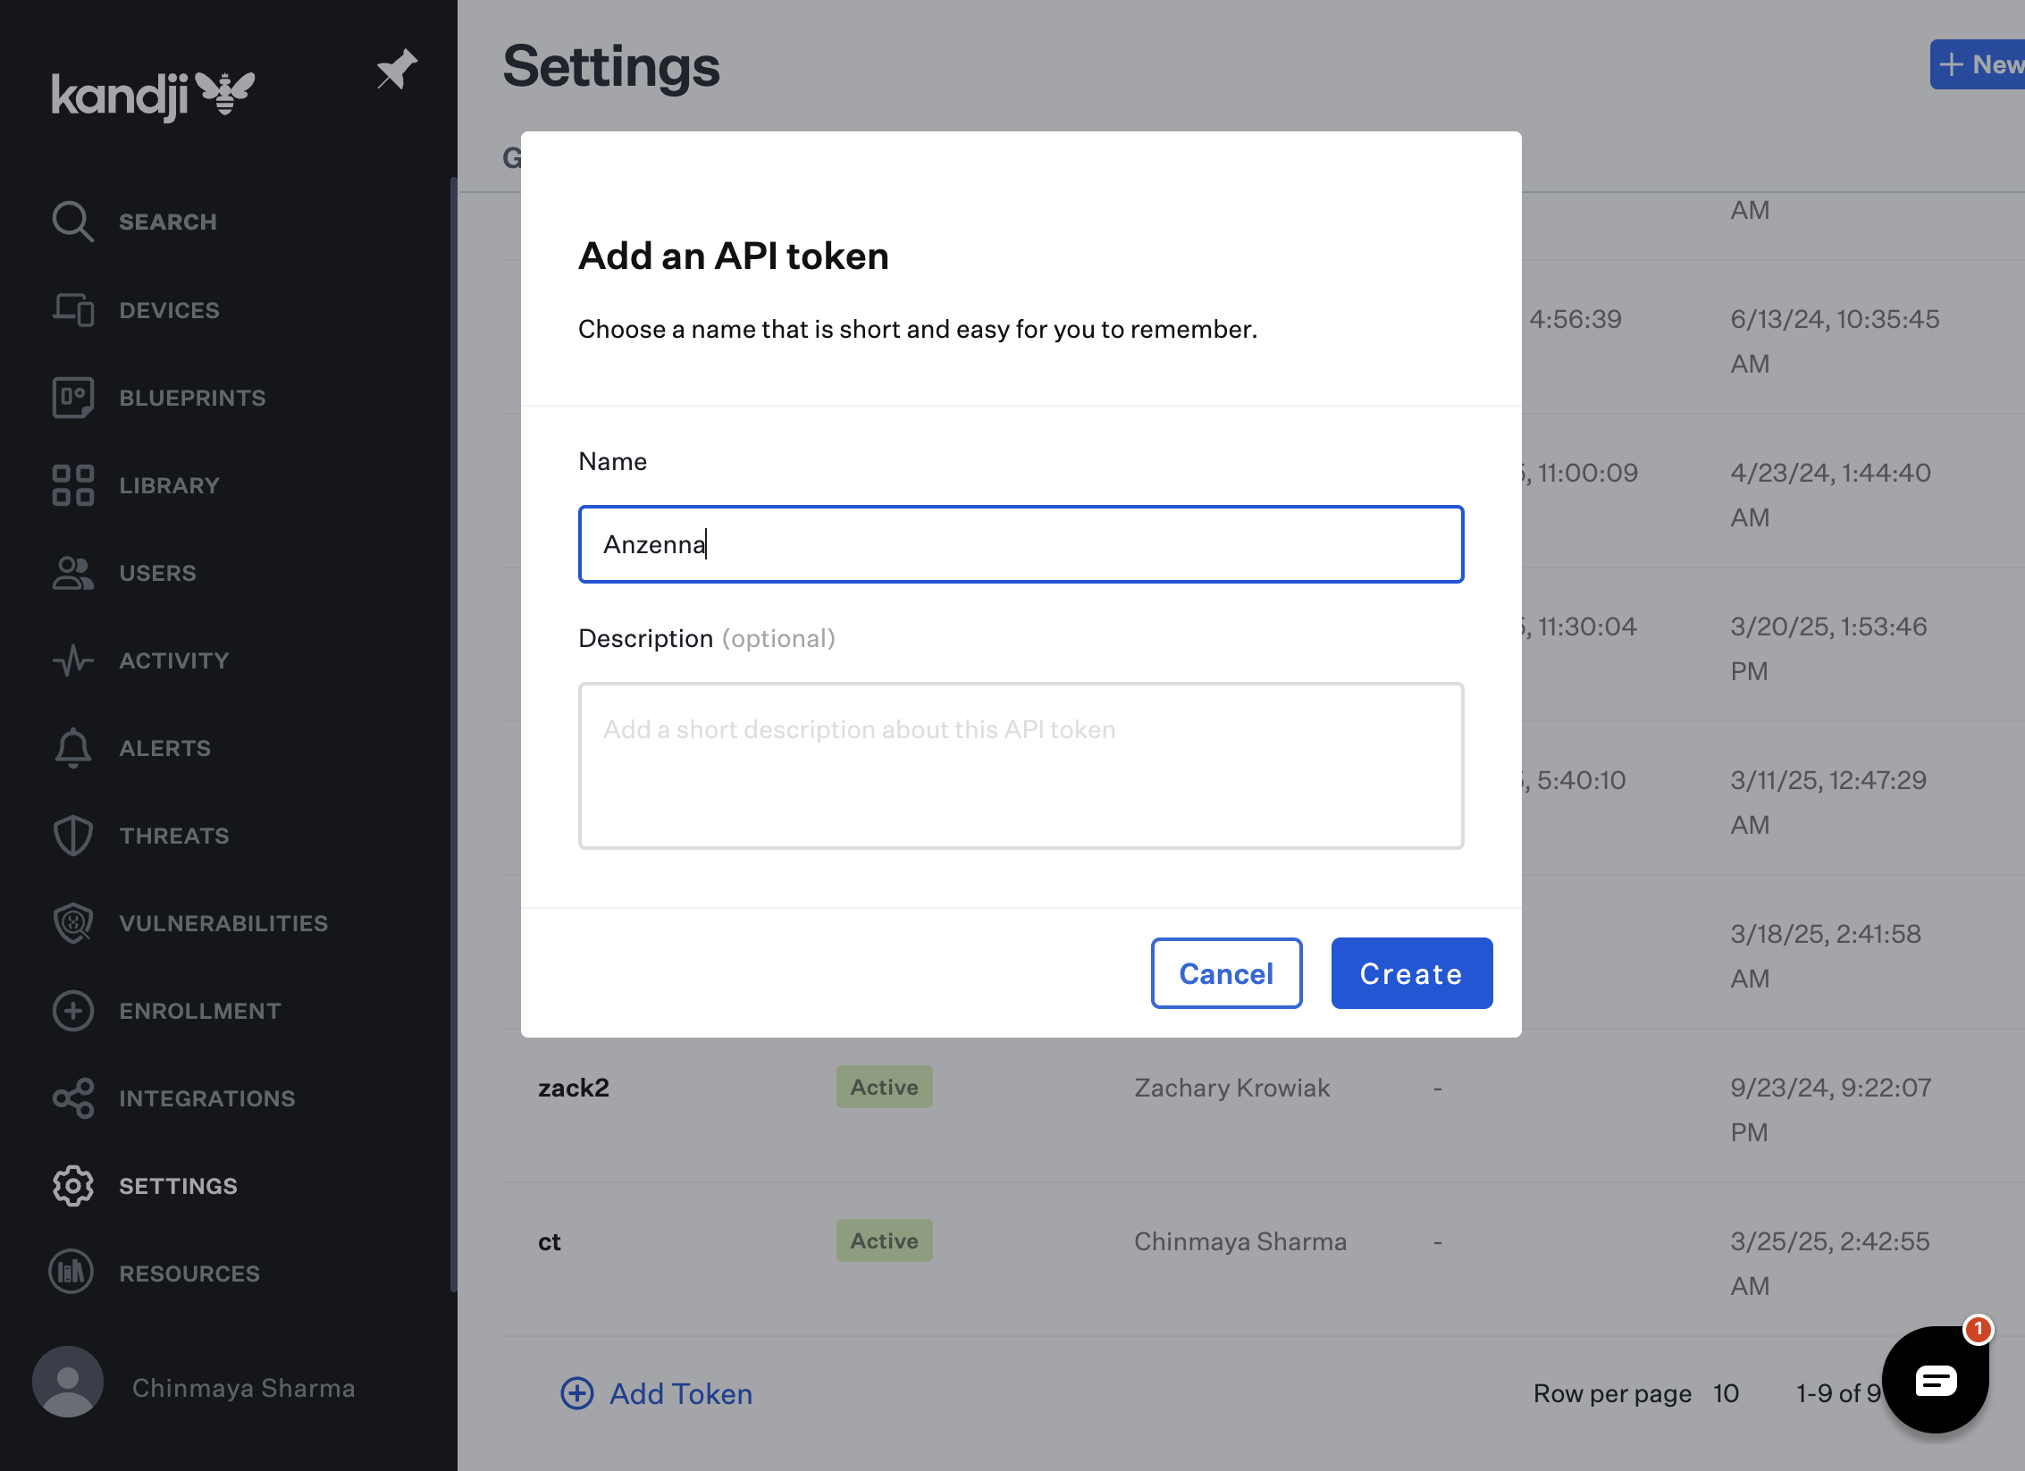This screenshot has width=2025, height=1471.
Task: Cancel the API token dialog
Action: pos(1226,973)
